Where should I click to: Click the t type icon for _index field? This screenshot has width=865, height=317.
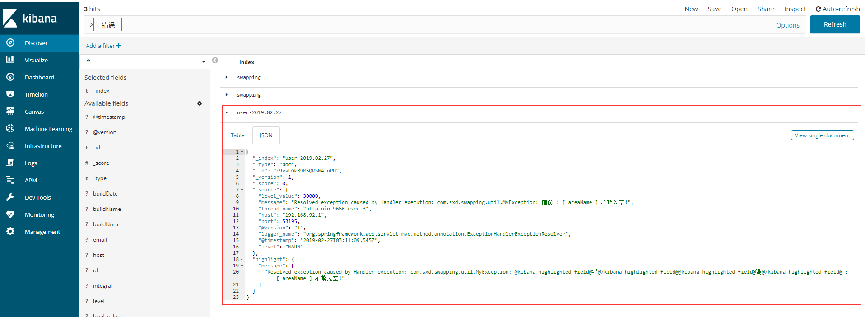click(87, 91)
